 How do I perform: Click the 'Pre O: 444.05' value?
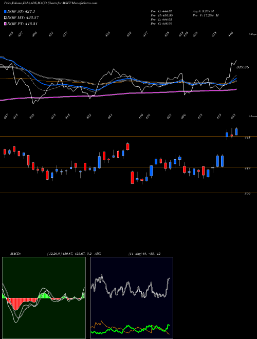(x=161, y=11)
